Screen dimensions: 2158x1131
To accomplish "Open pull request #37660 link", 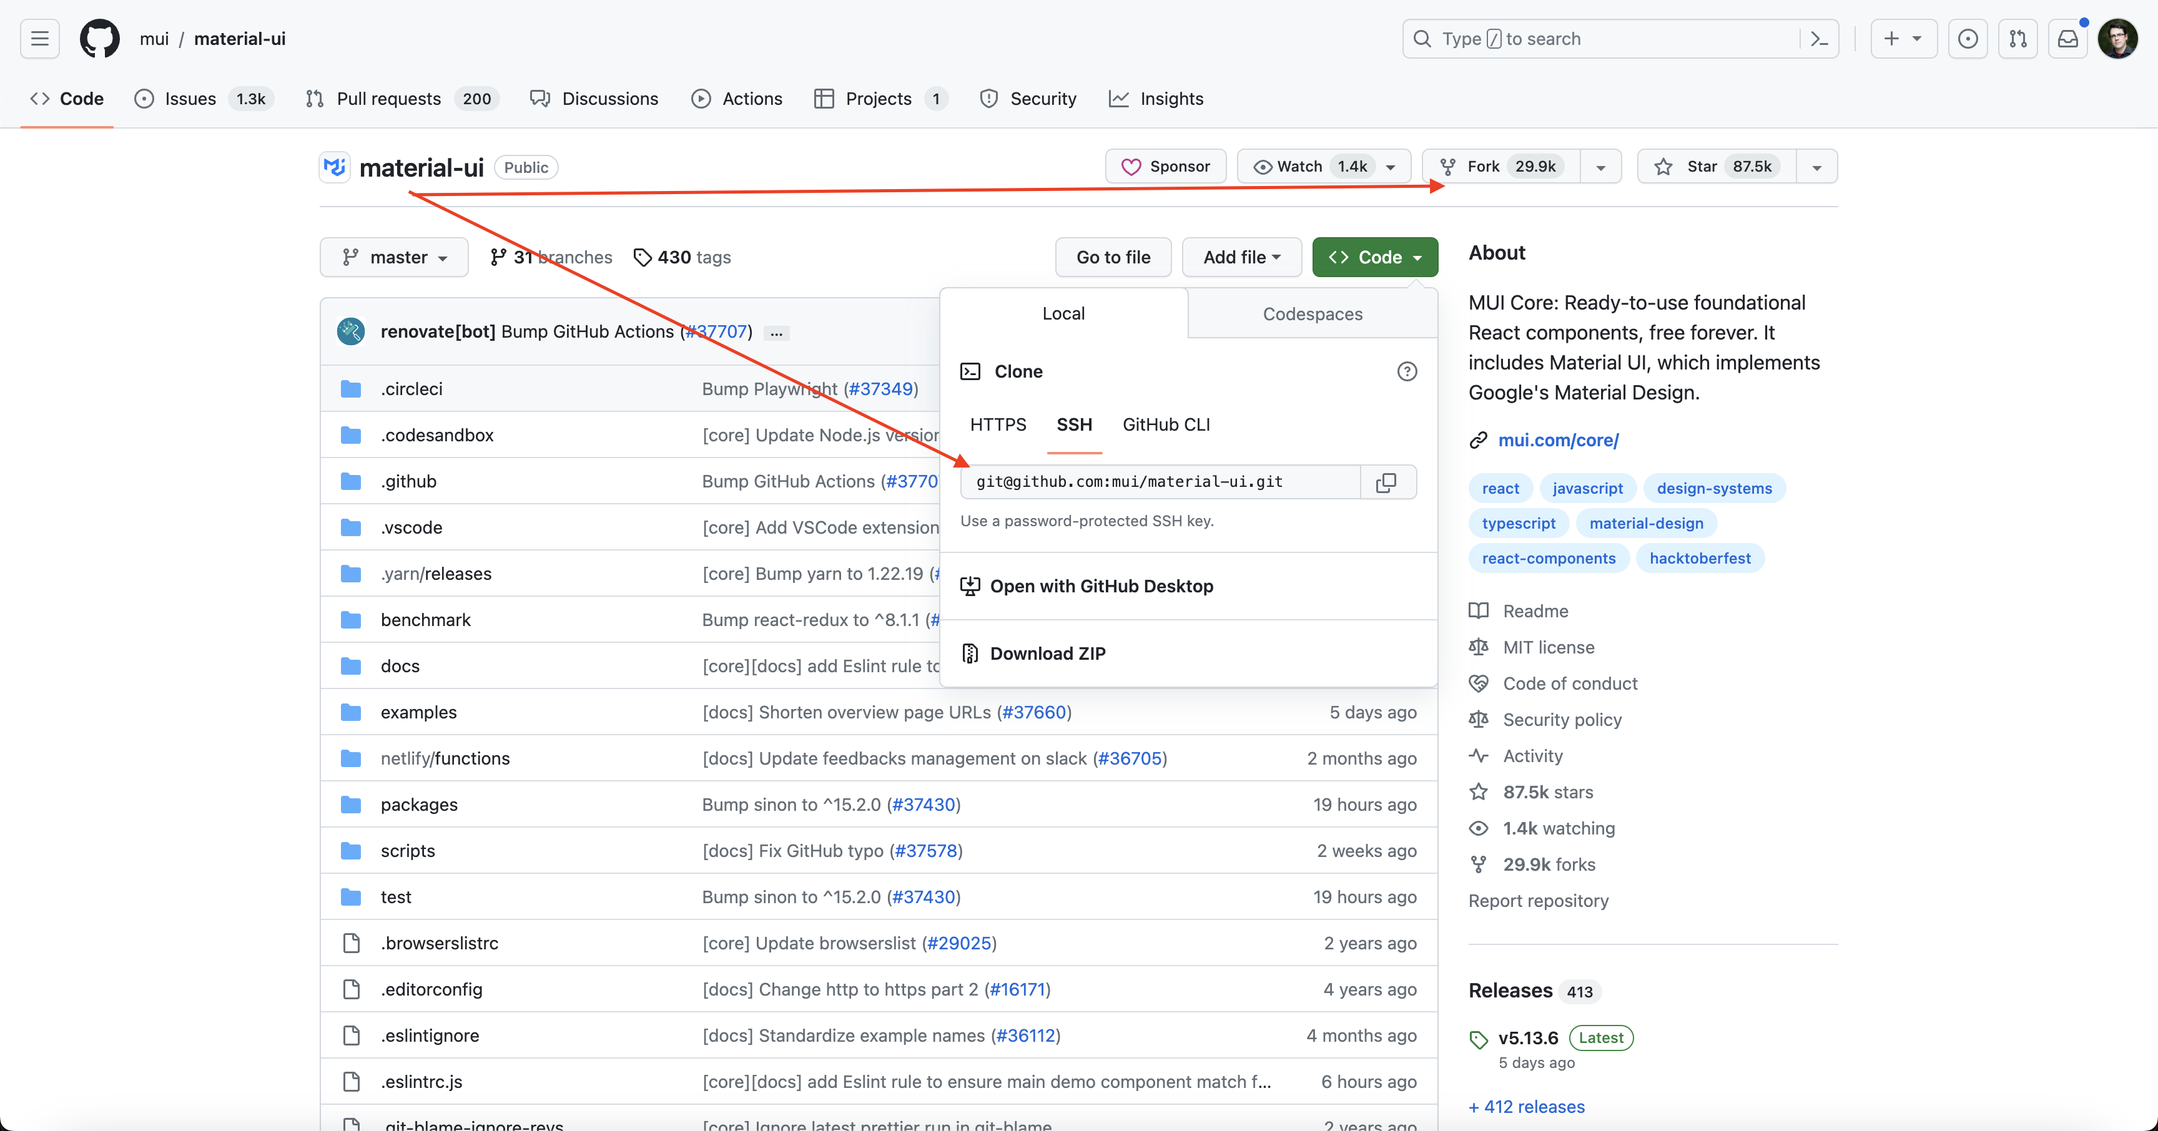I will [1035, 712].
